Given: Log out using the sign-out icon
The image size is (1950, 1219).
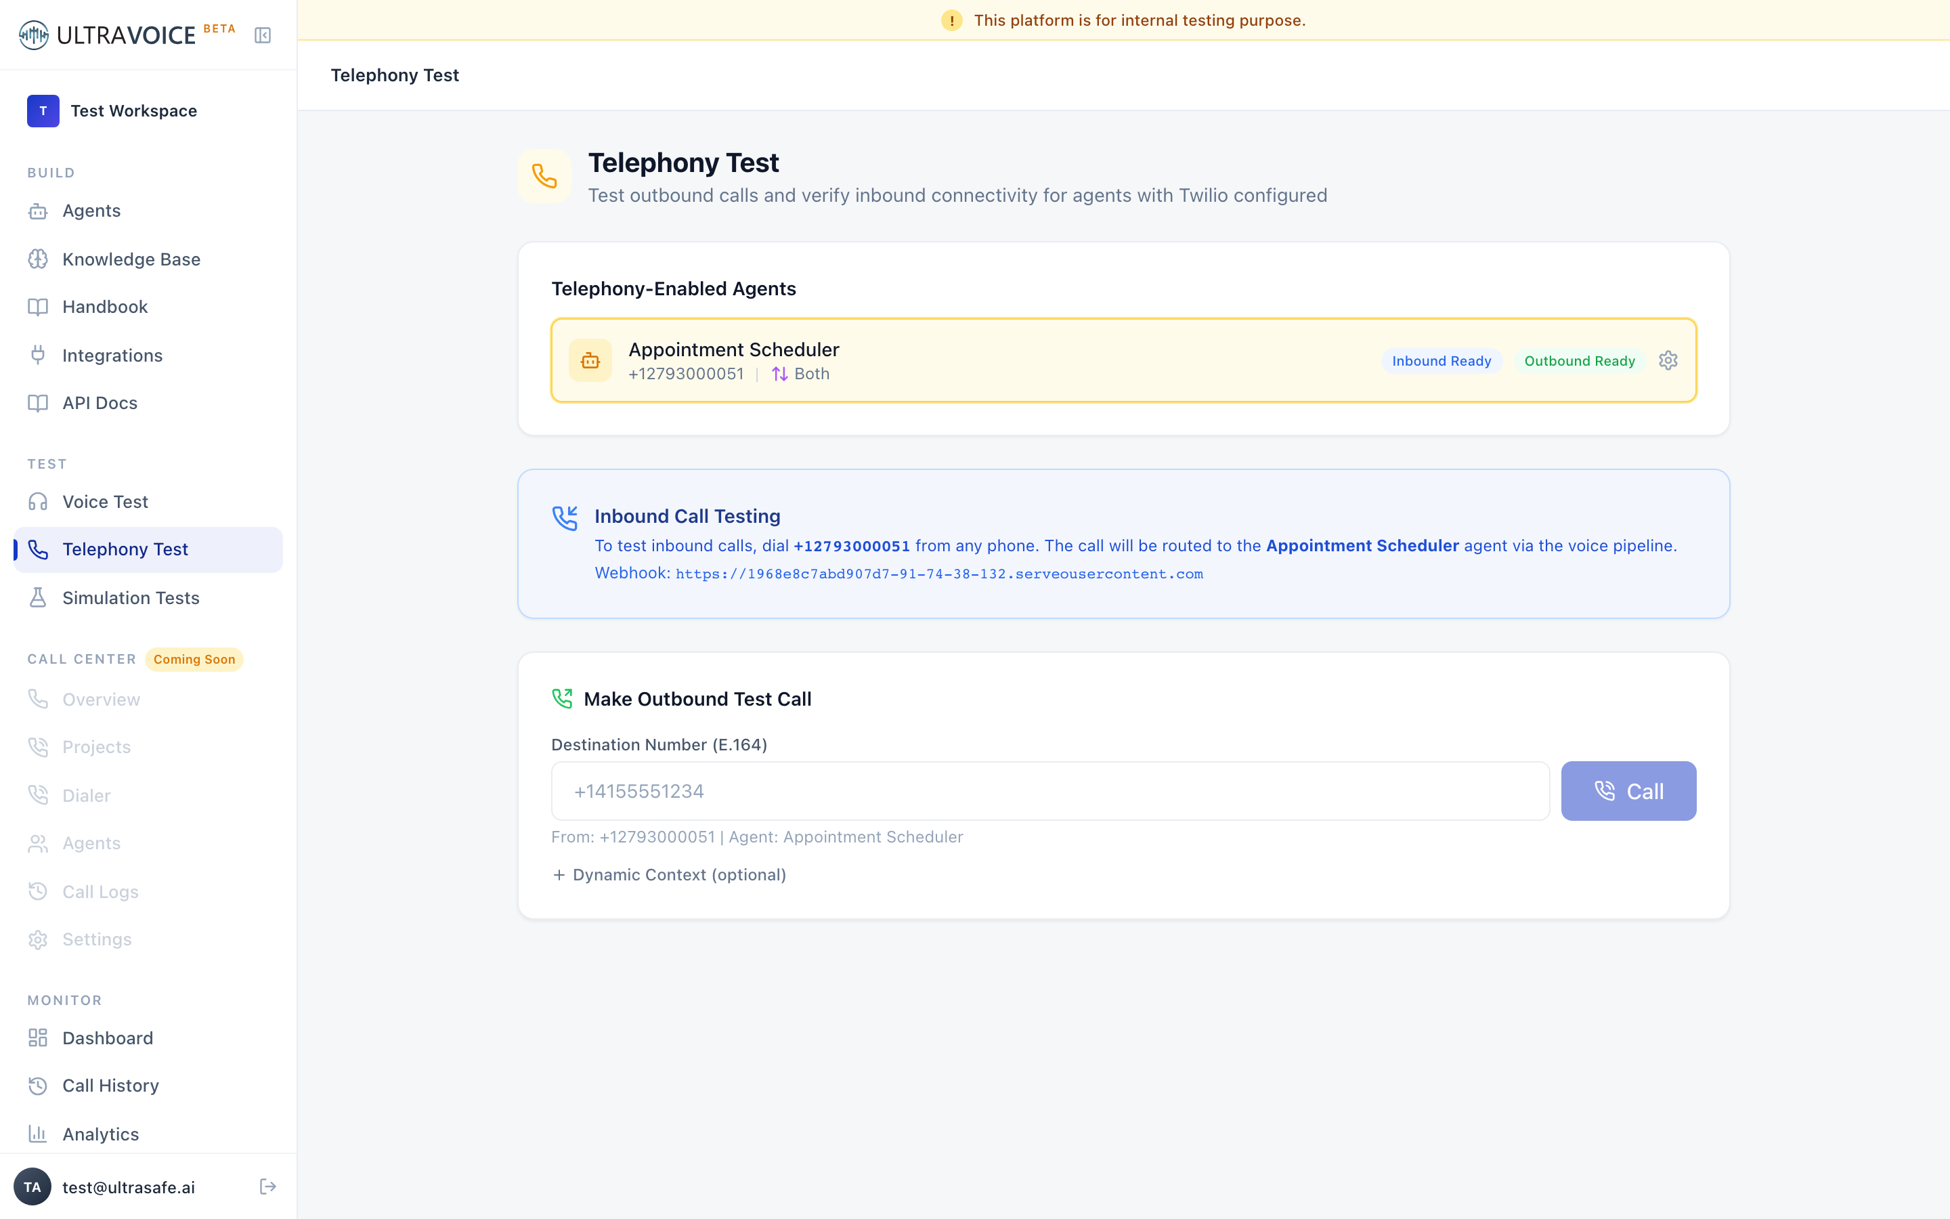Looking at the screenshot, I should click(x=267, y=1186).
